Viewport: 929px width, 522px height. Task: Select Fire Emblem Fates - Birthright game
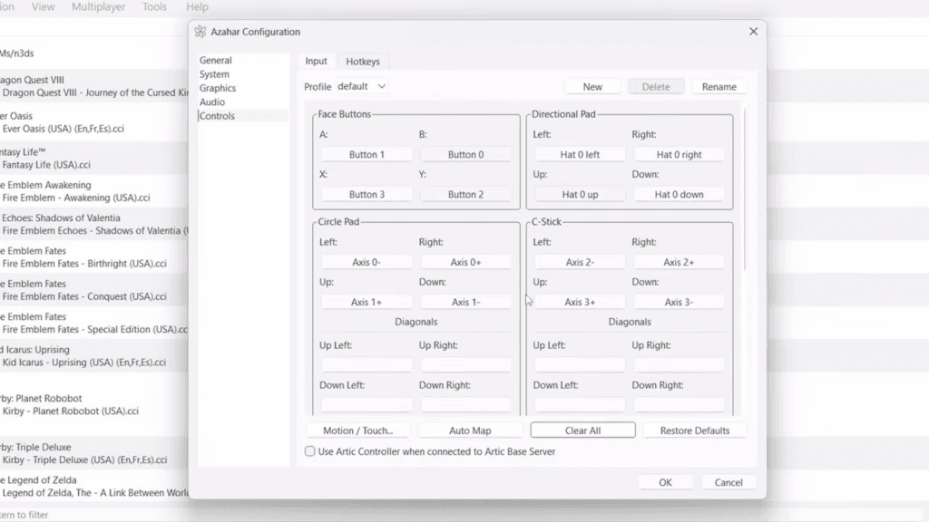click(93, 257)
